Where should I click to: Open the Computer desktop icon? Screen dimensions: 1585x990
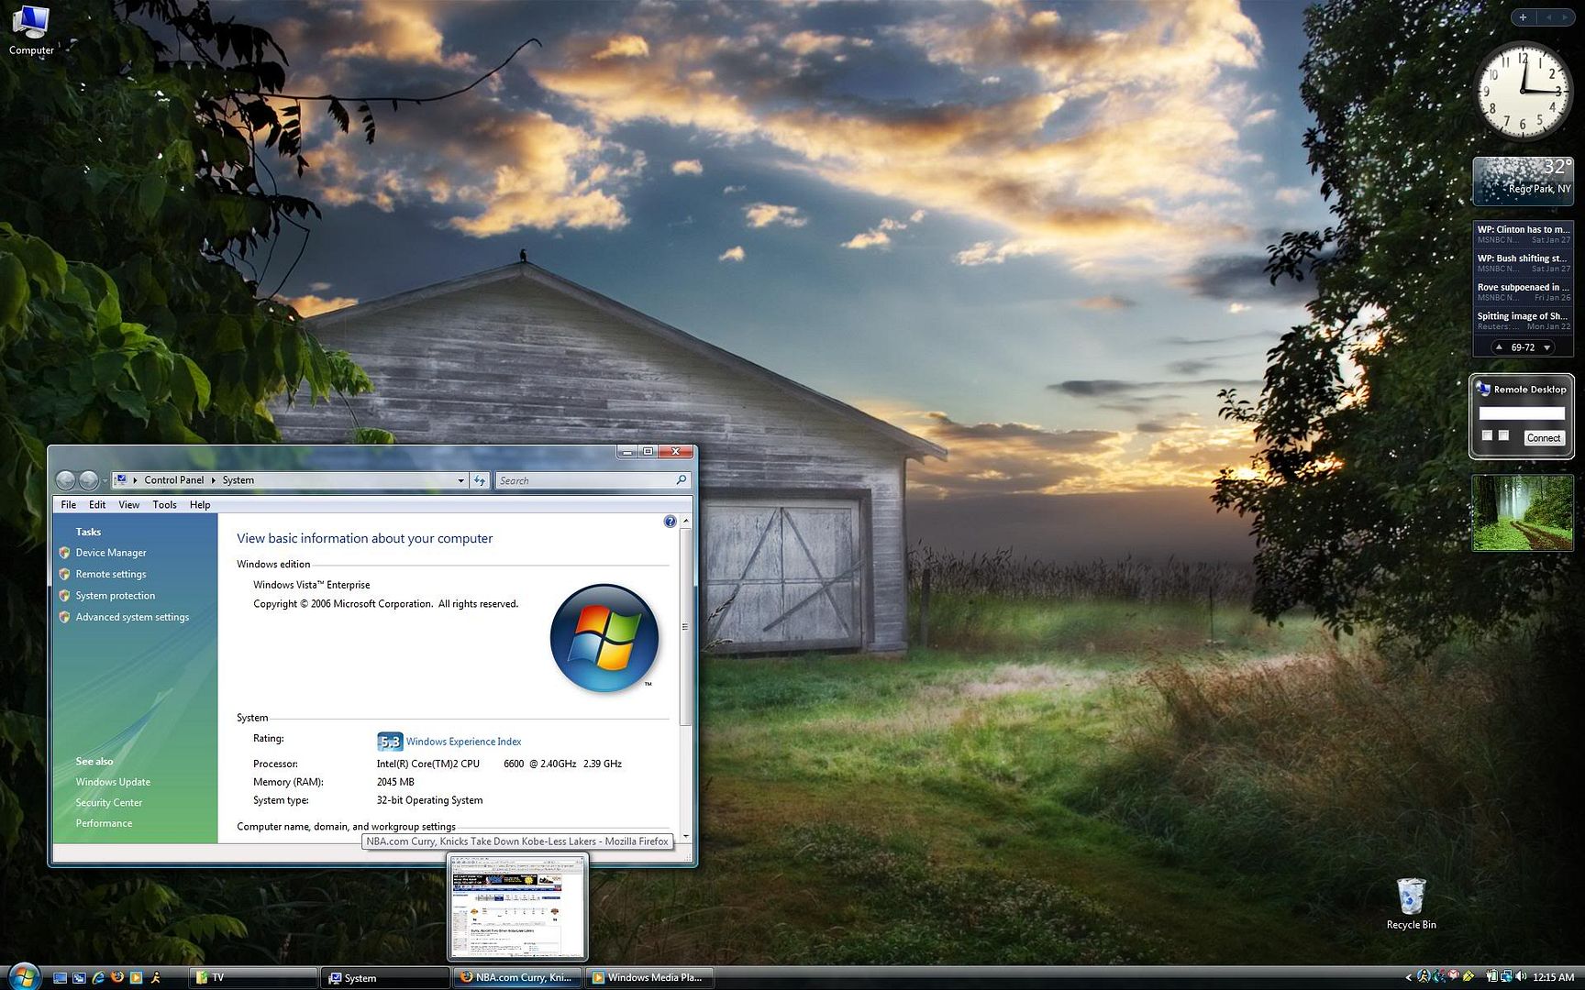coord(30,29)
